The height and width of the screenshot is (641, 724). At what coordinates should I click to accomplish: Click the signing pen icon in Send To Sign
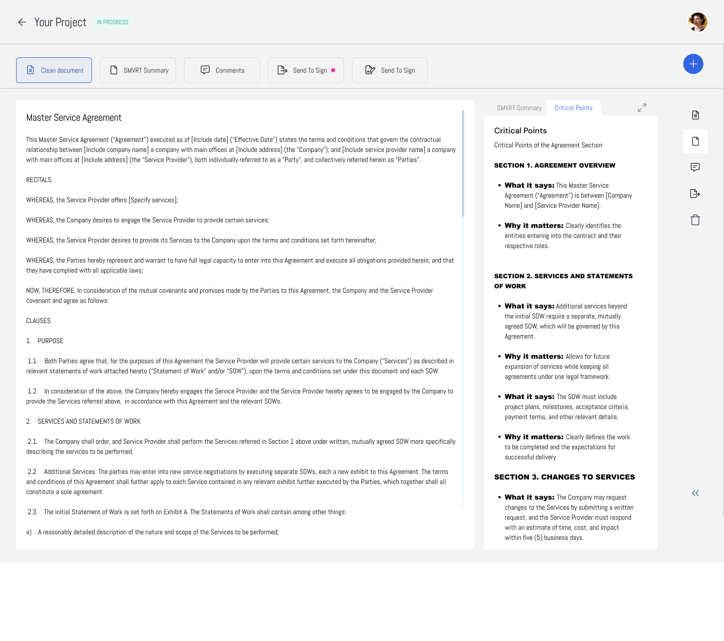tap(370, 70)
